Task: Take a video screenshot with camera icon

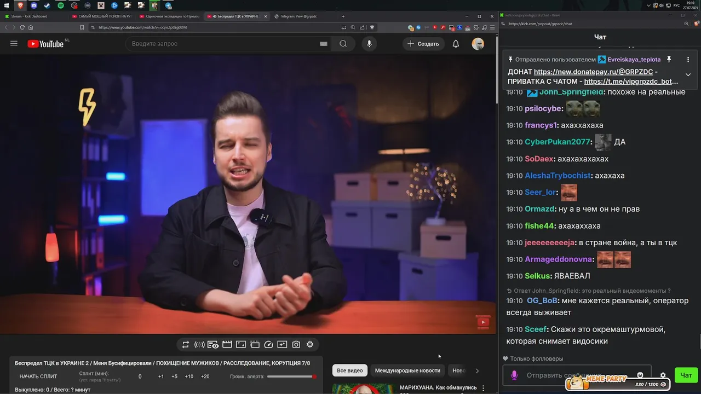Action: (x=296, y=345)
